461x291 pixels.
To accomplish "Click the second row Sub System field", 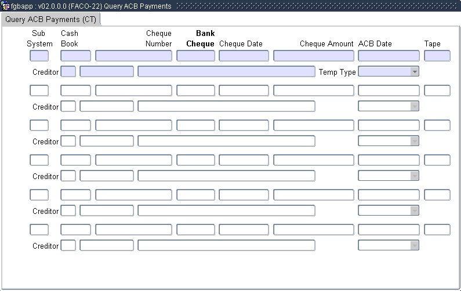I will tap(39, 91).
